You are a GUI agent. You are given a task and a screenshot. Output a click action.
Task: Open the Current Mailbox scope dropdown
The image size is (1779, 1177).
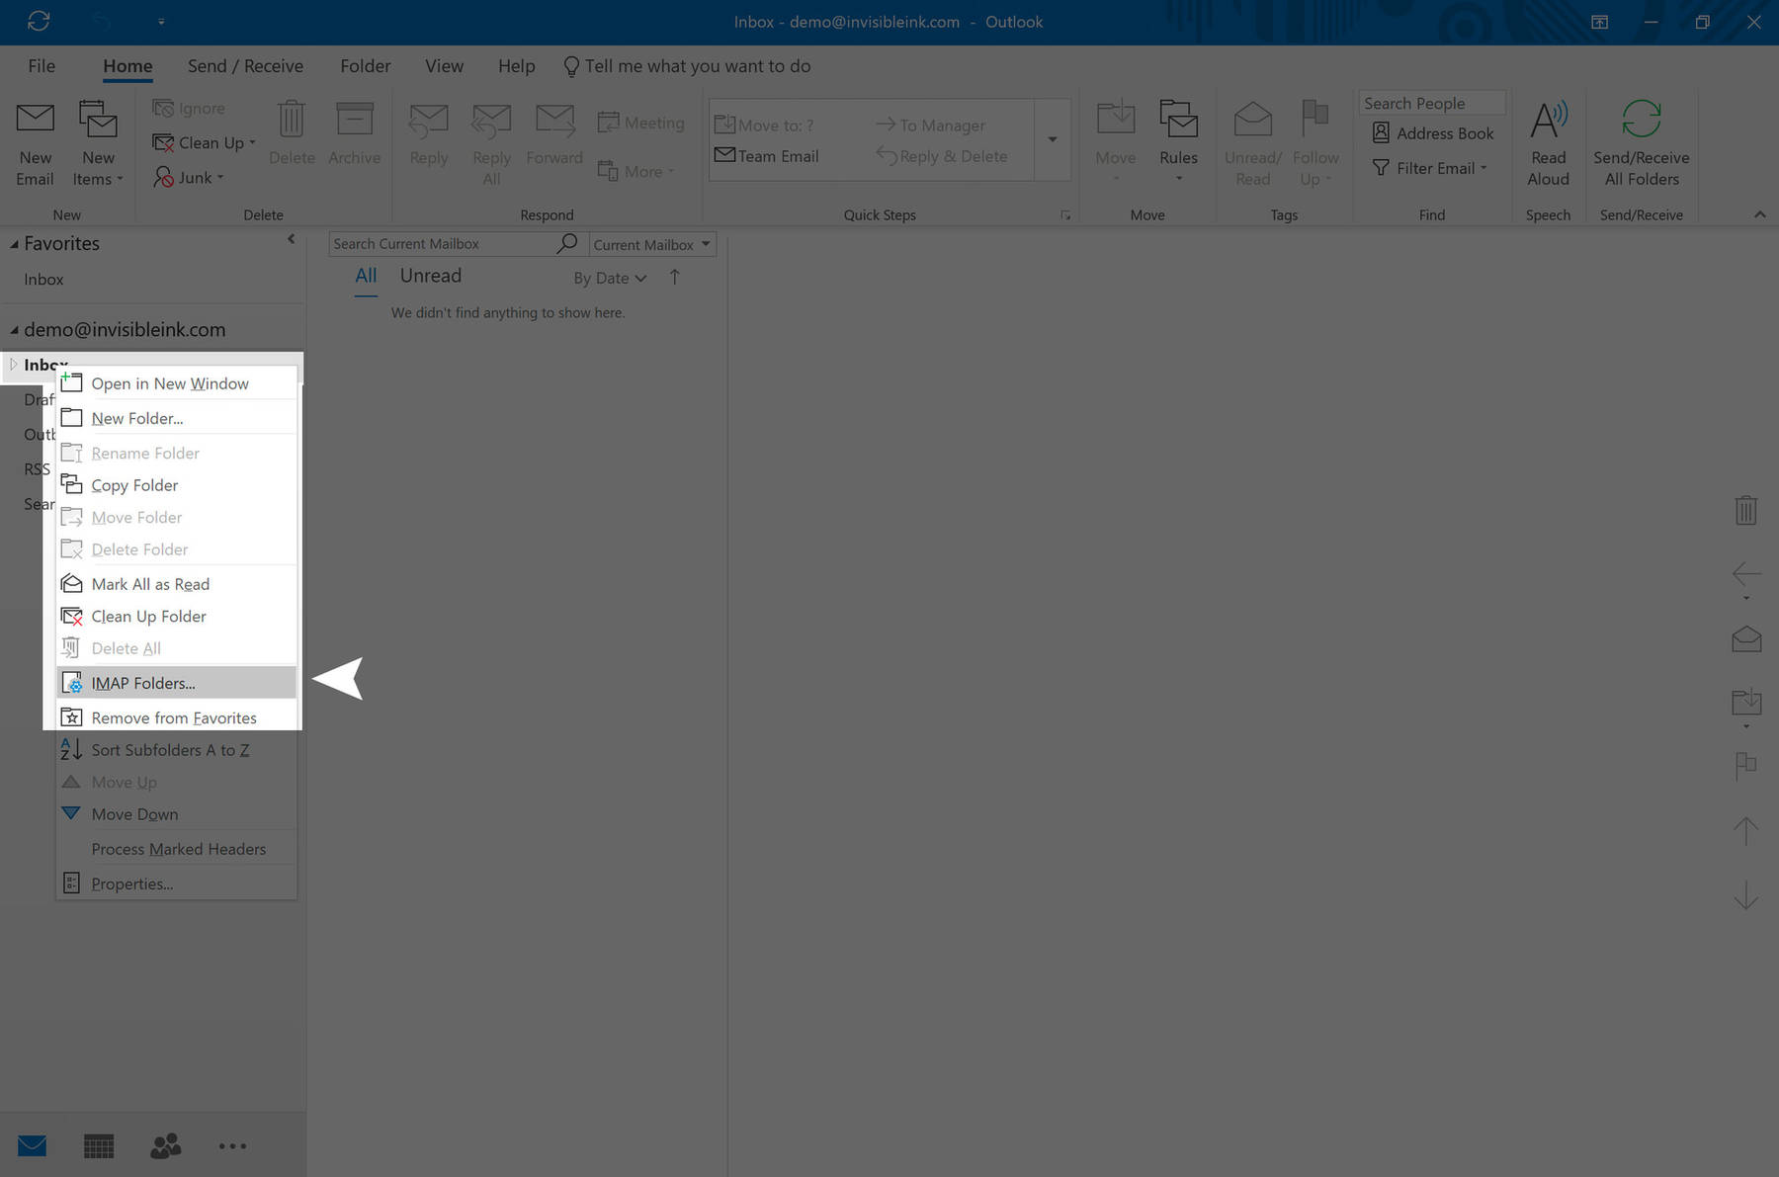tap(652, 244)
